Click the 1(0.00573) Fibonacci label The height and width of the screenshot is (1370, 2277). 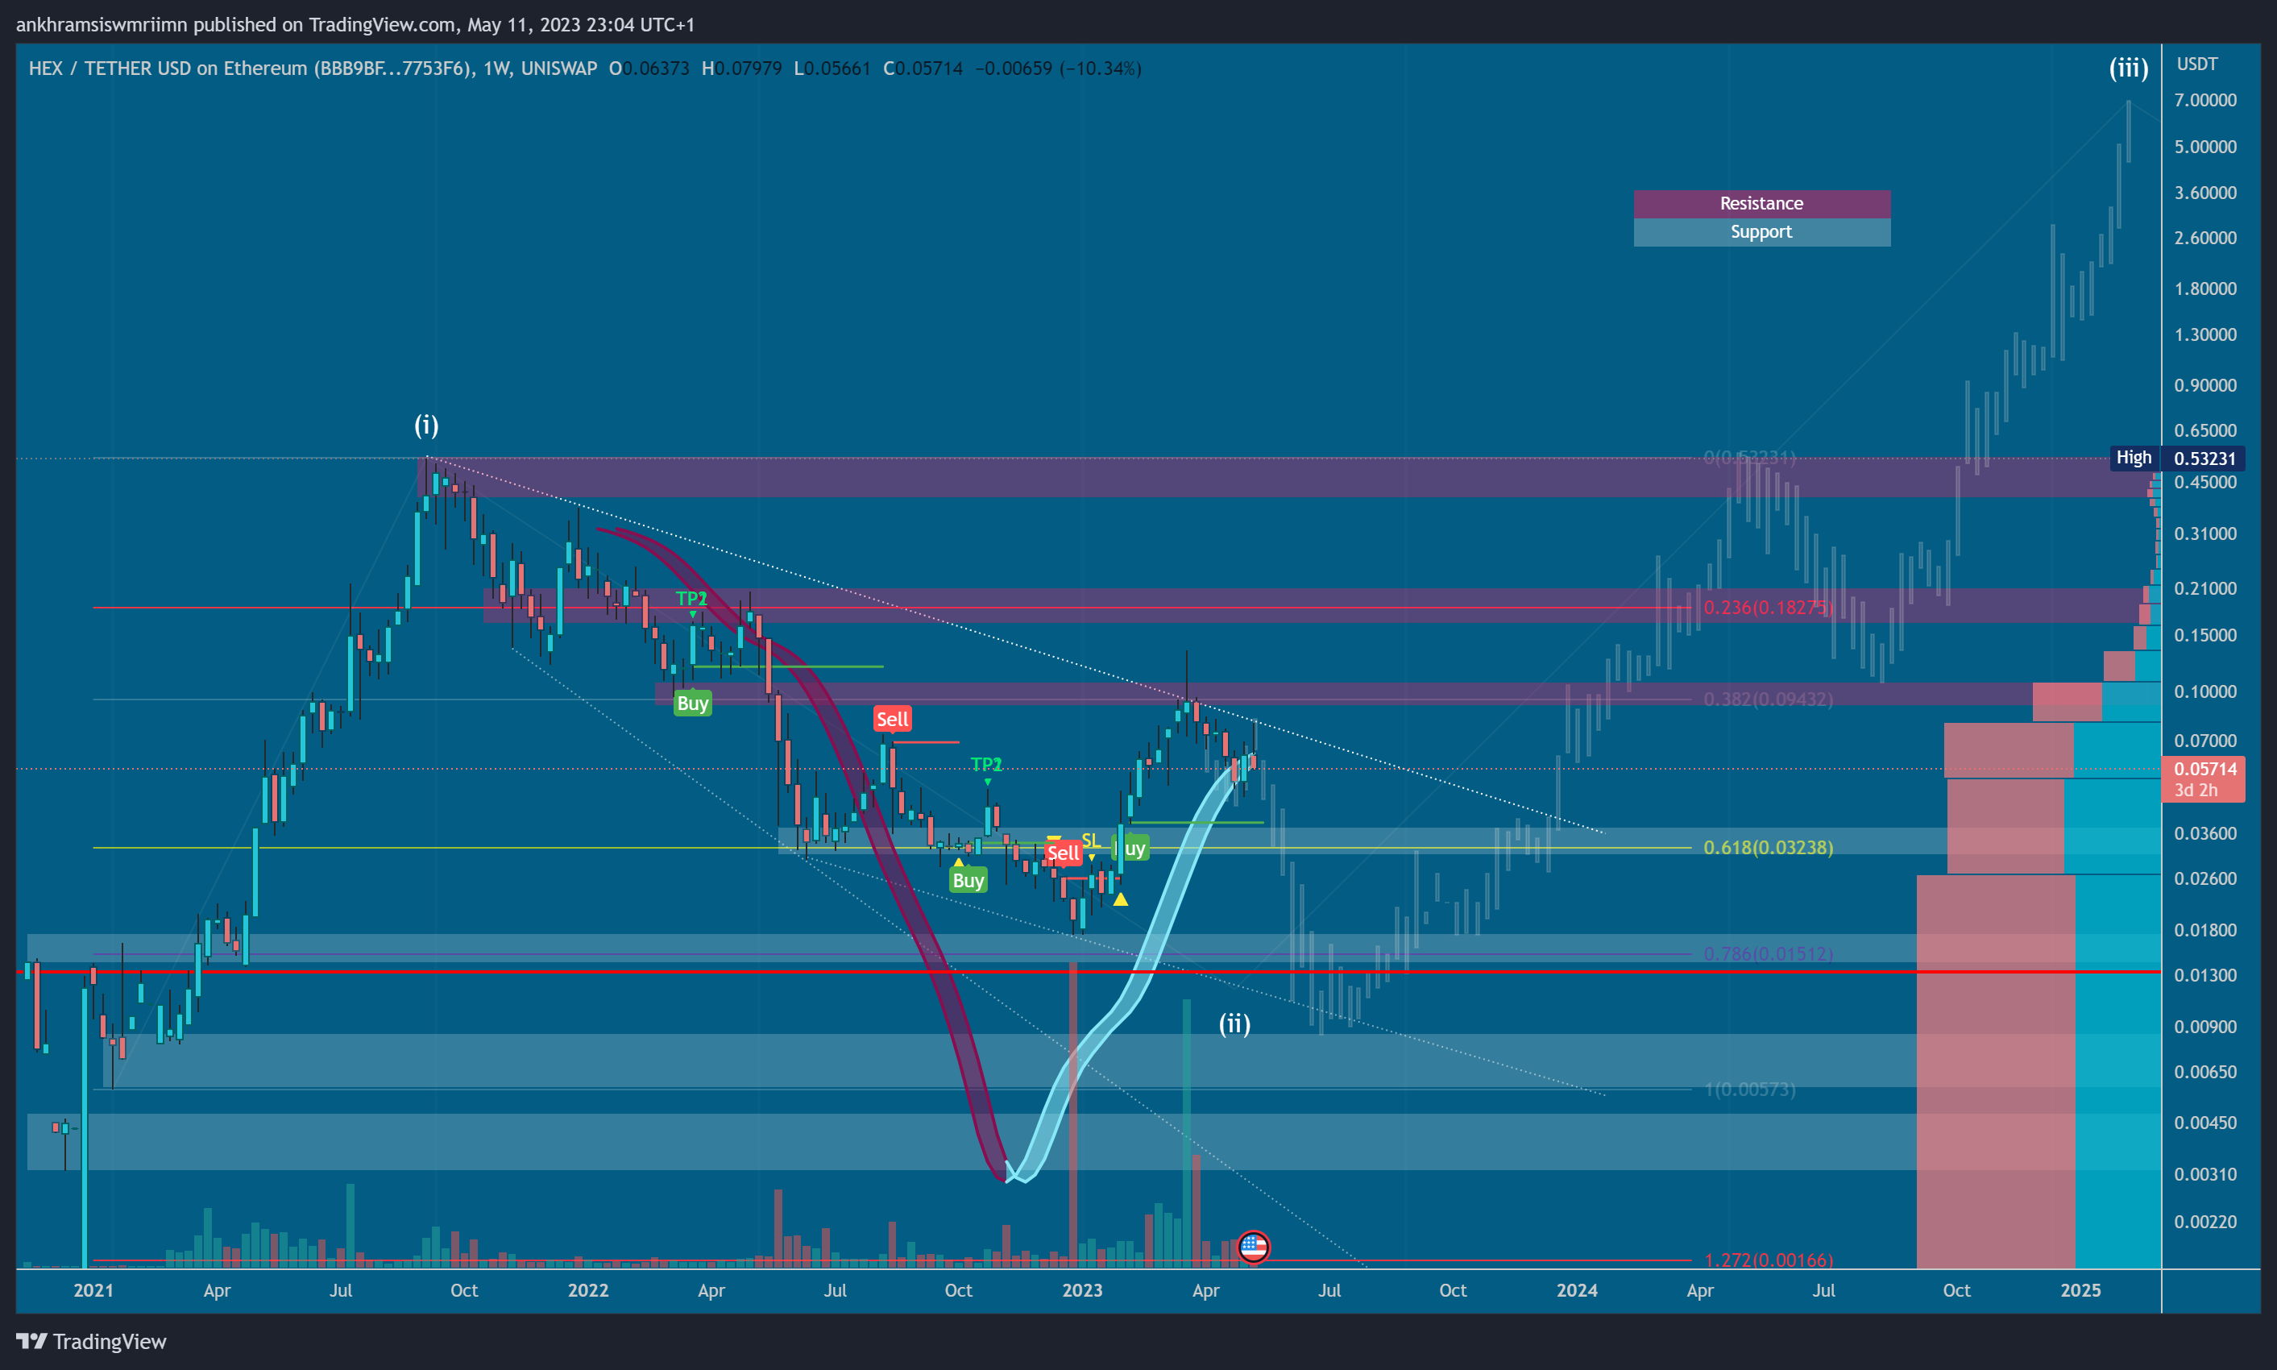[x=1749, y=1090]
